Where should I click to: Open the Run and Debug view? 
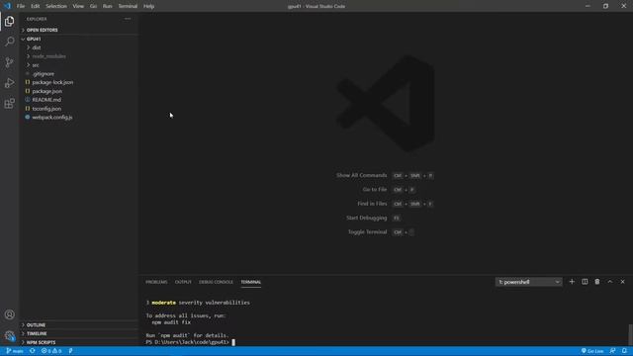click(x=9, y=83)
